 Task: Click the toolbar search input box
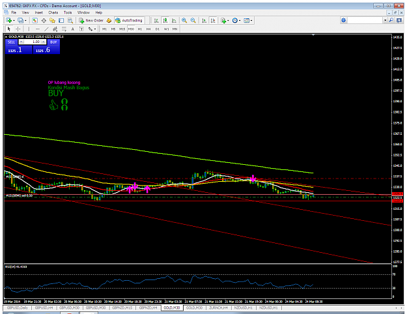pos(365,20)
